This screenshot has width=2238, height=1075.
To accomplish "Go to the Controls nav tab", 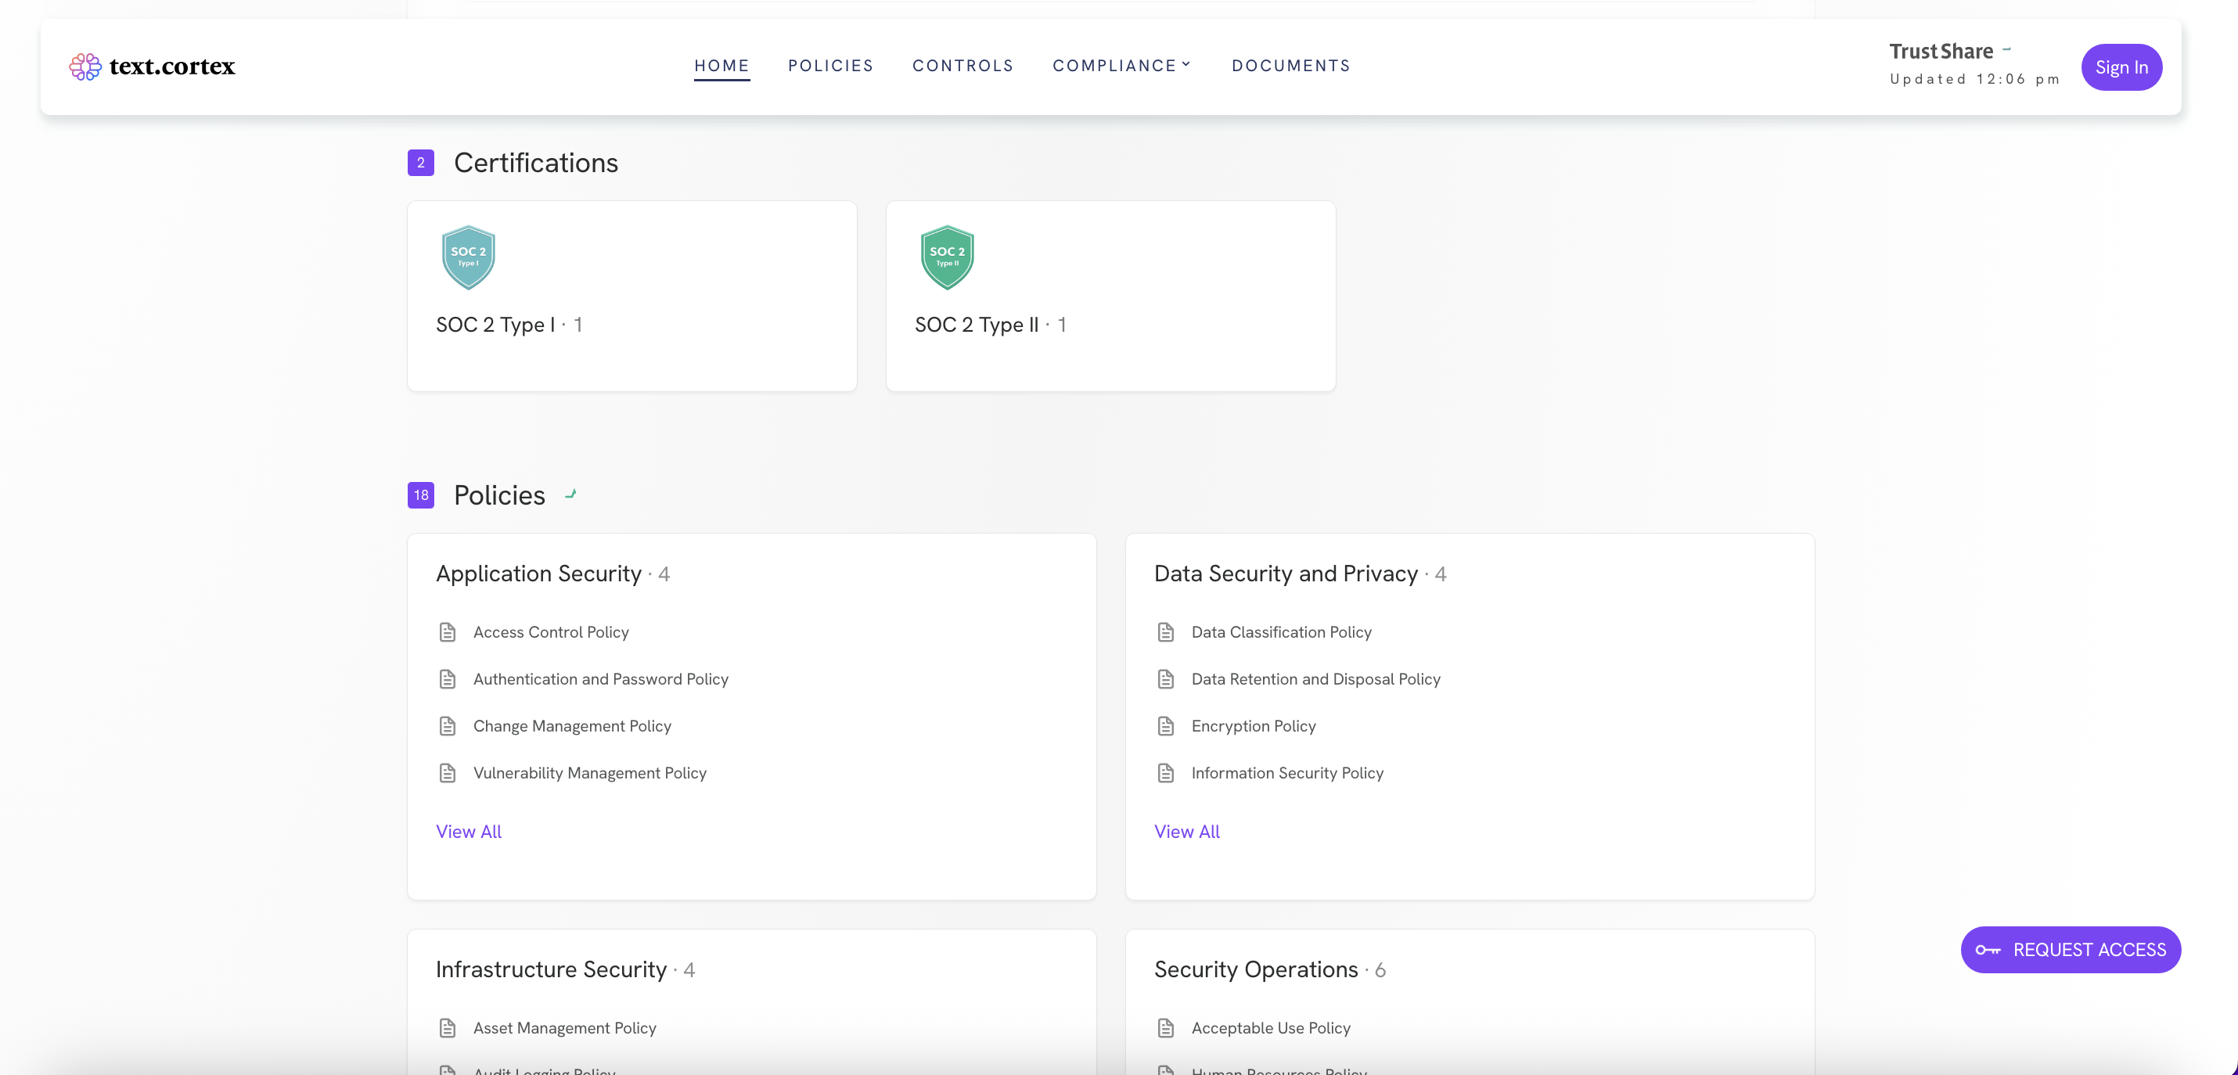I will pos(962,66).
